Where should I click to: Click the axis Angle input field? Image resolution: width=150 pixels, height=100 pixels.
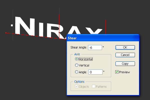(x=95, y=72)
